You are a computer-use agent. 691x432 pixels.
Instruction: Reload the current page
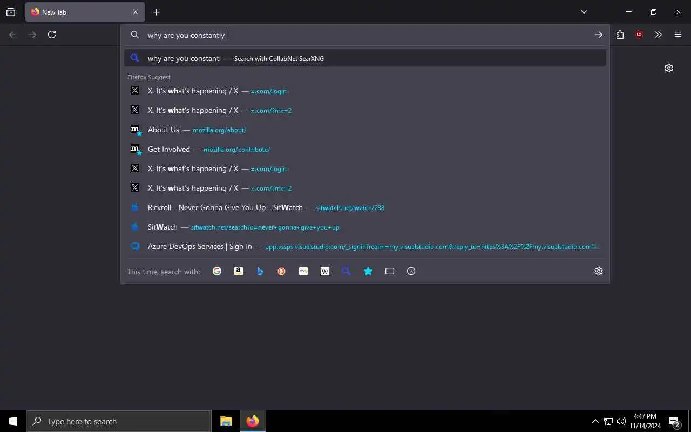52,35
